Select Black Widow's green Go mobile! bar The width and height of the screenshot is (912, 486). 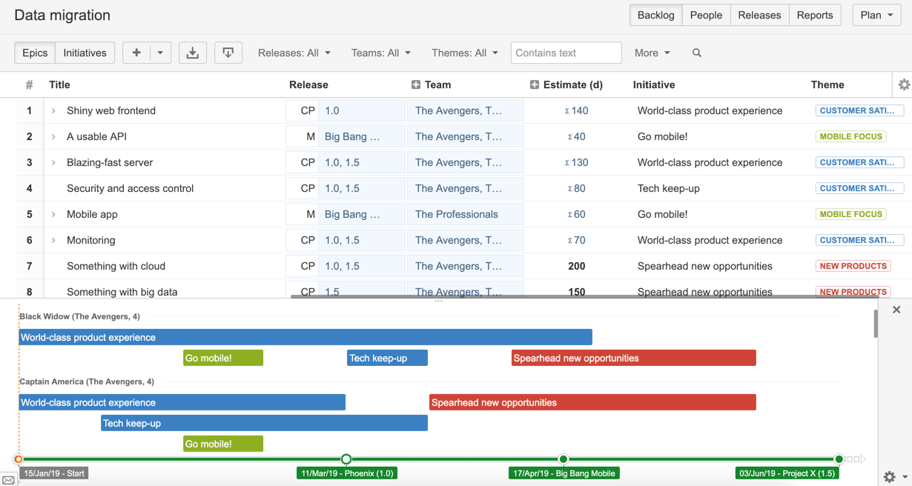click(223, 358)
